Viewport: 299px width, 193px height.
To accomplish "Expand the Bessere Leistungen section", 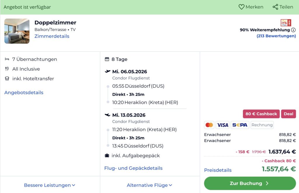I will (x=50, y=185).
